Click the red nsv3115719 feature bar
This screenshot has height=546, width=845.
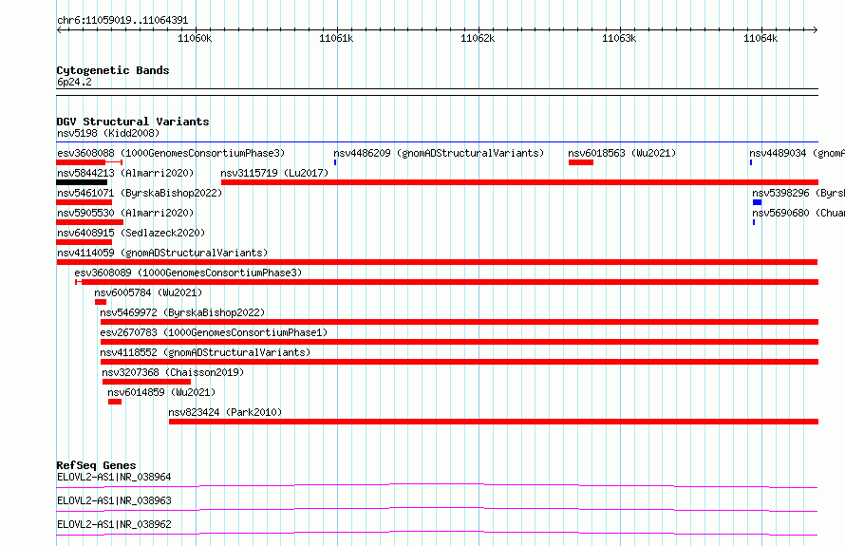(x=519, y=182)
